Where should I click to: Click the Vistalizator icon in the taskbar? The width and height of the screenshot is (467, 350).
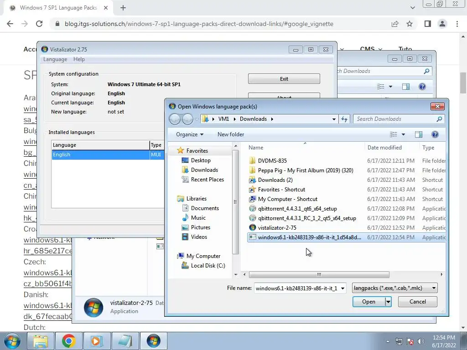[x=153, y=341]
